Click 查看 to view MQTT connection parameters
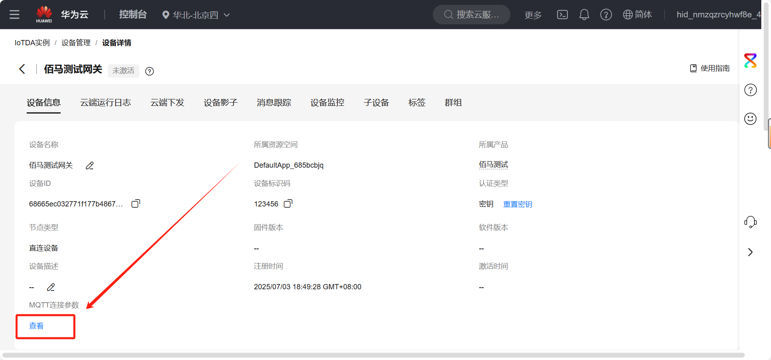Viewport: 771px width, 360px height. click(x=36, y=326)
